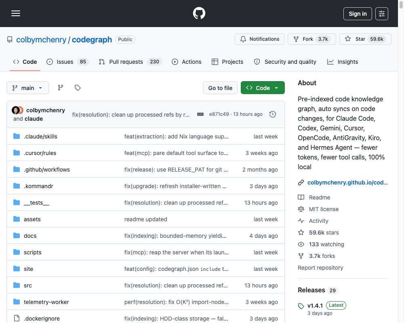Image resolution: width=404 pixels, height=323 pixels.
Task: Click the fork icon beside 3.7k forks
Action: point(301,256)
